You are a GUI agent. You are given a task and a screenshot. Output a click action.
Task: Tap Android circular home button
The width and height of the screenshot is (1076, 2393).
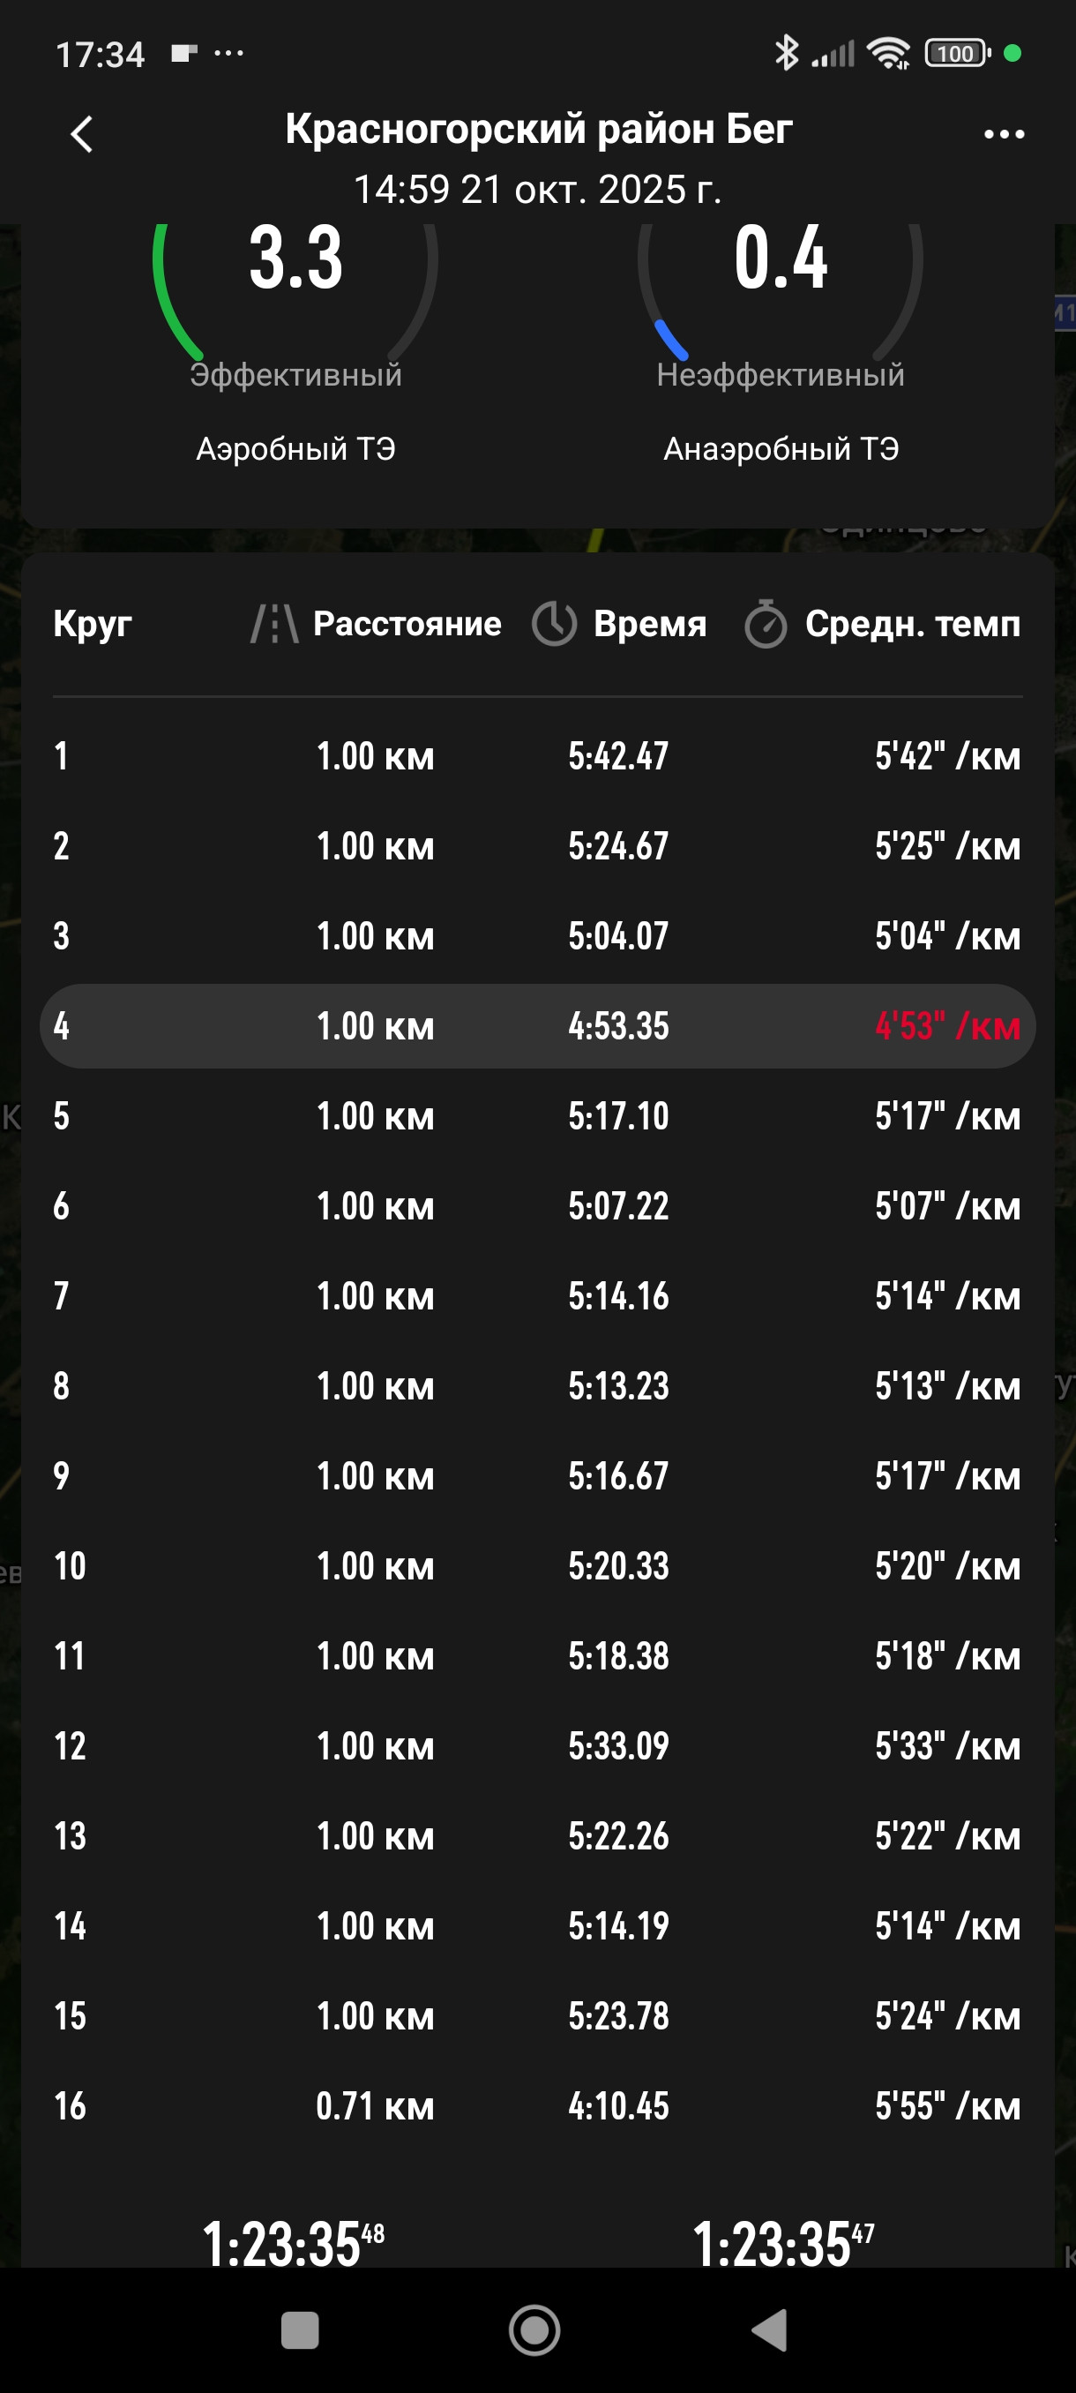534,2329
